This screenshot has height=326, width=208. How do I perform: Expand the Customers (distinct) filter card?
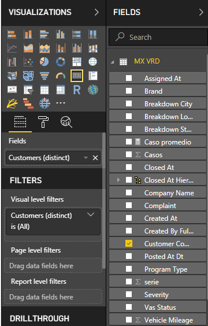click(x=91, y=214)
